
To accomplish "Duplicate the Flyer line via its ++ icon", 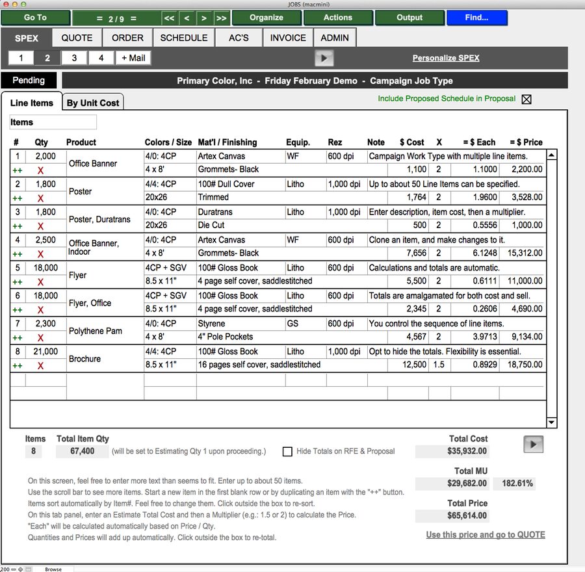I will pos(17,281).
